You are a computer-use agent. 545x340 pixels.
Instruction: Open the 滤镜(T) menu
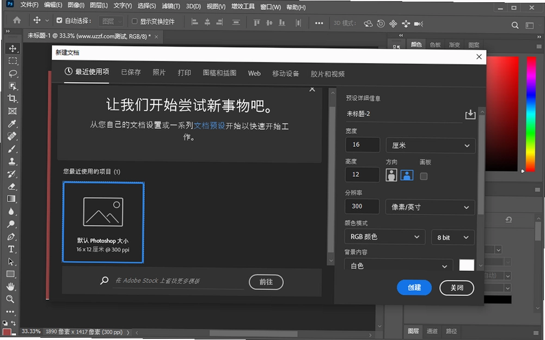point(170,6)
